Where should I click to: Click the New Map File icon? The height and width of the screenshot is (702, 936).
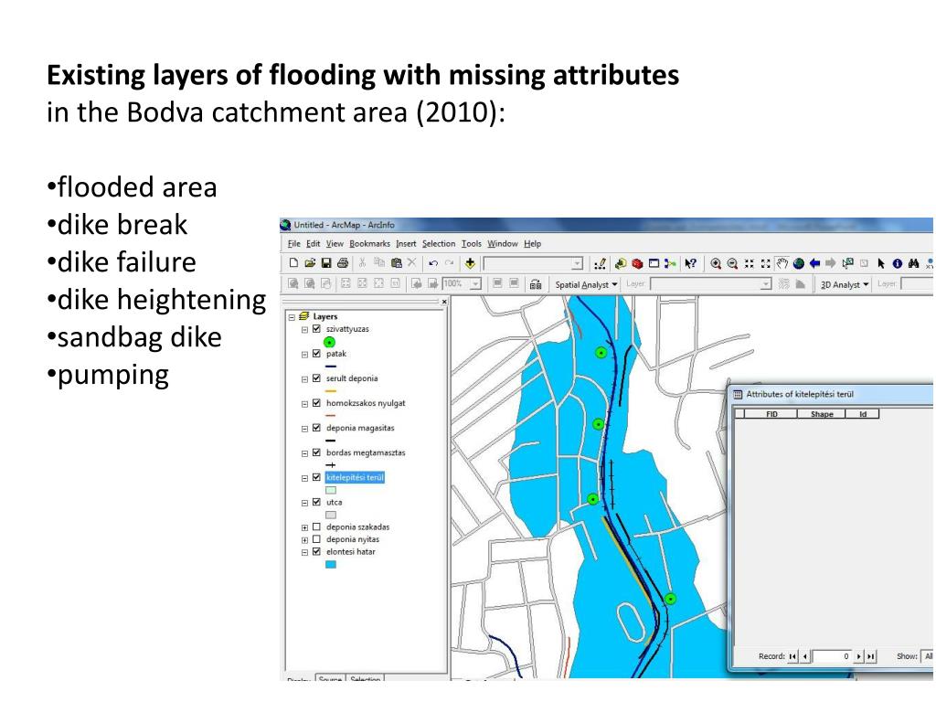click(x=293, y=262)
